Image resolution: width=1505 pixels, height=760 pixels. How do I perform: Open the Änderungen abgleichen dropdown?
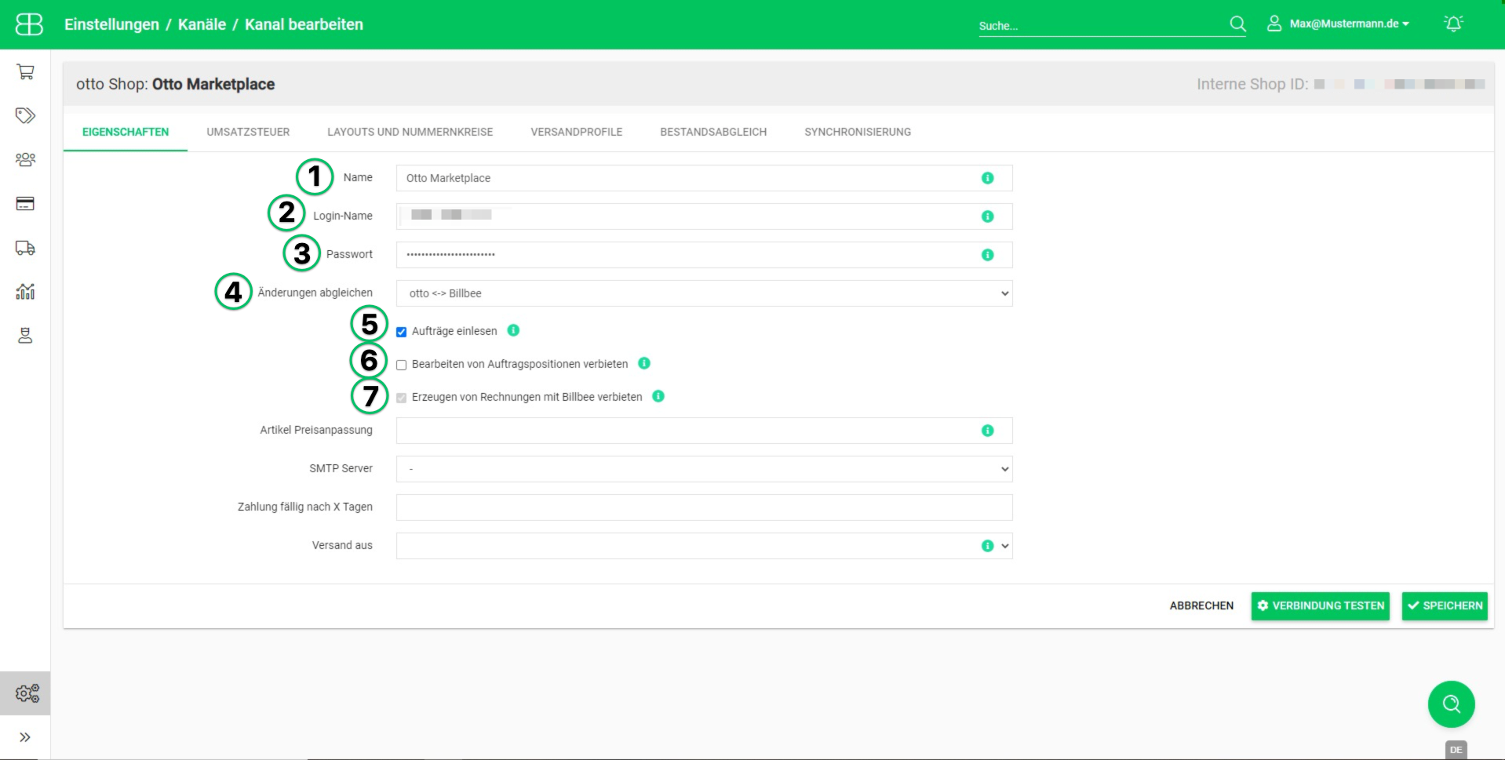point(704,293)
